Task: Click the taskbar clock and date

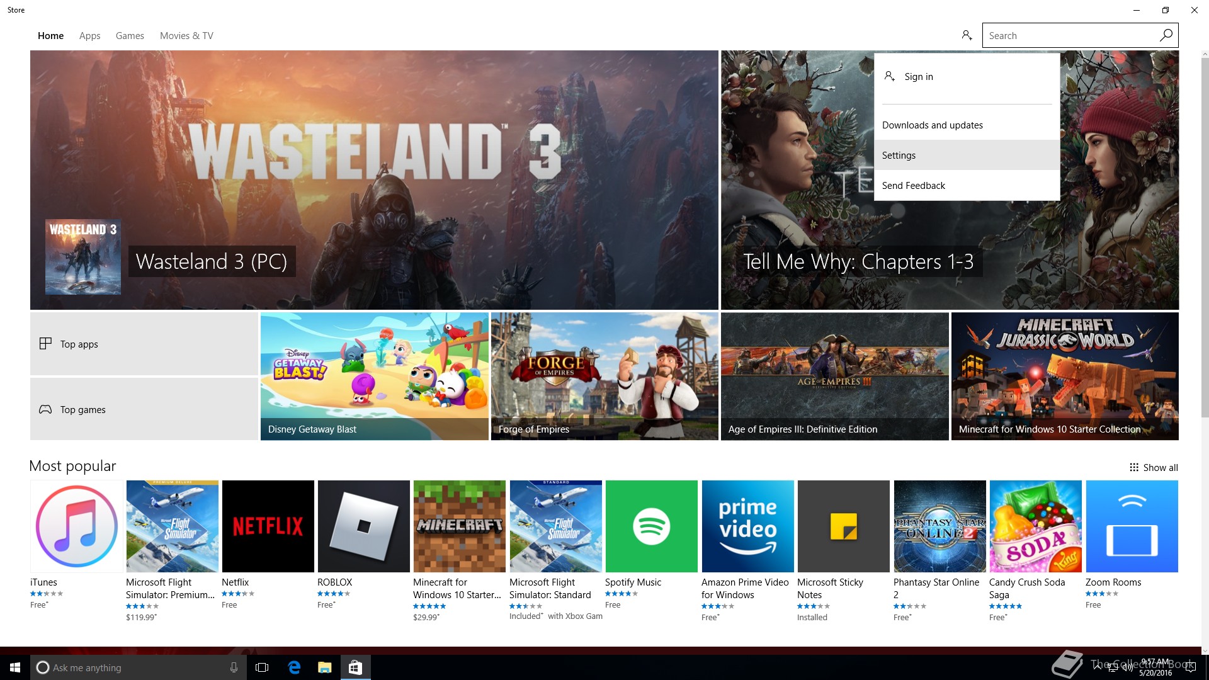Action: point(1156,667)
